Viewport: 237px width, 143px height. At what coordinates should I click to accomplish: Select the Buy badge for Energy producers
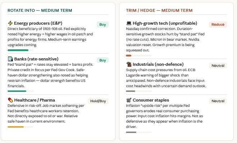point(102,25)
